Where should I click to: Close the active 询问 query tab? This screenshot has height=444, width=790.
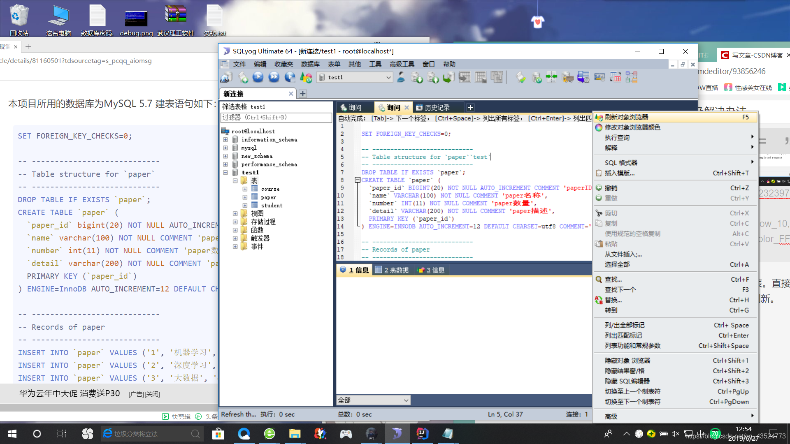[407, 107]
